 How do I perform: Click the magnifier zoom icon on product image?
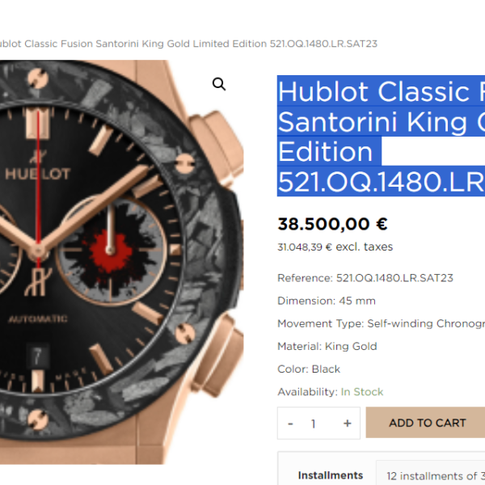(x=219, y=84)
